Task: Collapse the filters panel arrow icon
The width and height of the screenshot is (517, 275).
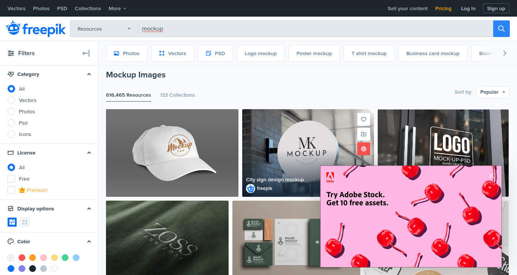Action: [86, 53]
